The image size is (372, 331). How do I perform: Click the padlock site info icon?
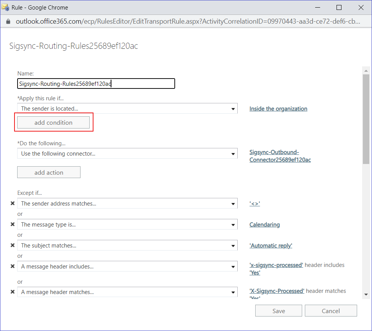pos(9,21)
